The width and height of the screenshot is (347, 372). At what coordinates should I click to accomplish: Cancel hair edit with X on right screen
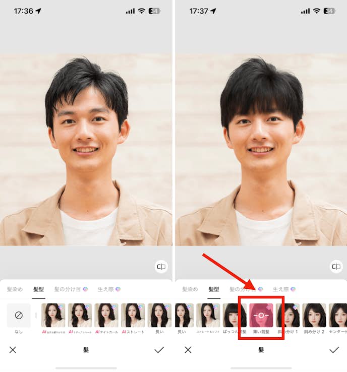188,349
